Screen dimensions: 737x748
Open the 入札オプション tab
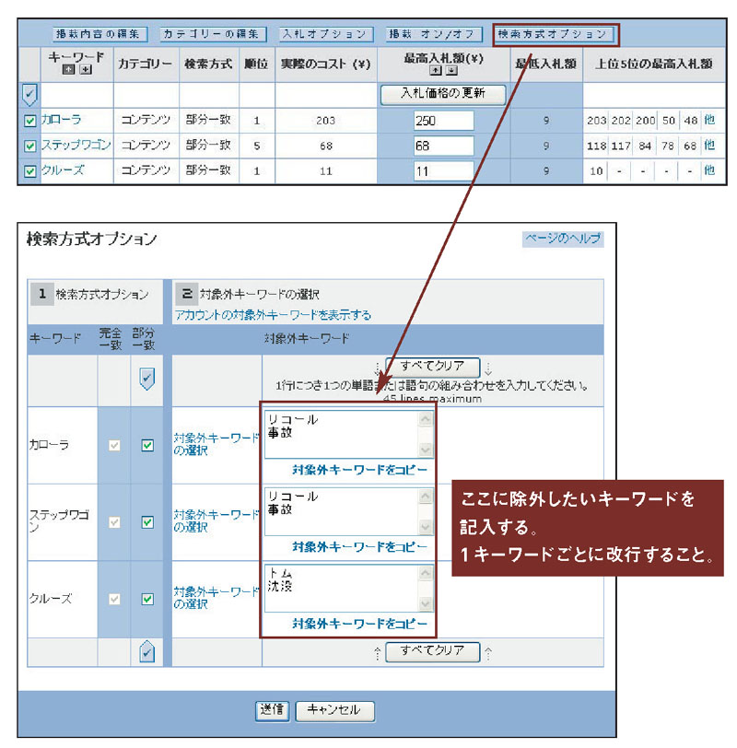point(326,34)
